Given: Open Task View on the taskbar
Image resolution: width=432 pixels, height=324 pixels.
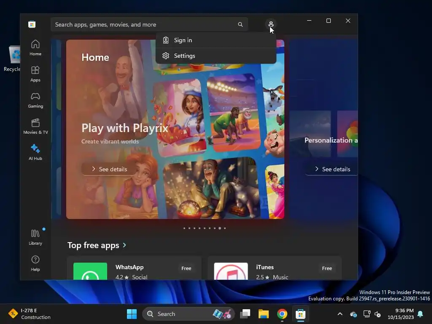Looking at the screenshot, I should [245, 314].
